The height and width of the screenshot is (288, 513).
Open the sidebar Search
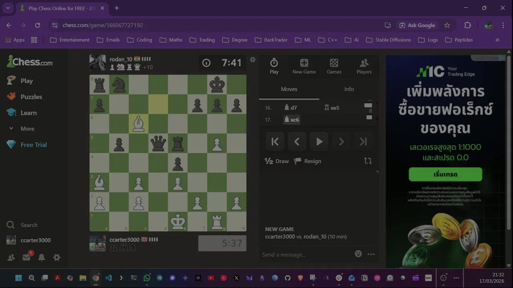click(x=22, y=225)
